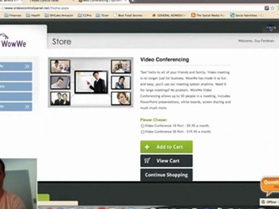This screenshot has width=279, height=209.
Task: Click the Home link in top navigation
Action: [x=271, y=28]
